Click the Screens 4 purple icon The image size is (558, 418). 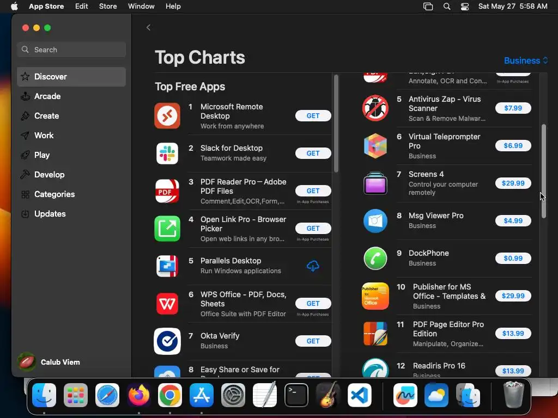tap(375, 183)
